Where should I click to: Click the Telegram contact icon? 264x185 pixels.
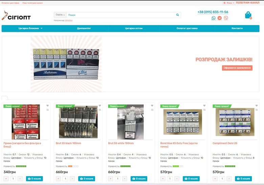tap(220, 18)
